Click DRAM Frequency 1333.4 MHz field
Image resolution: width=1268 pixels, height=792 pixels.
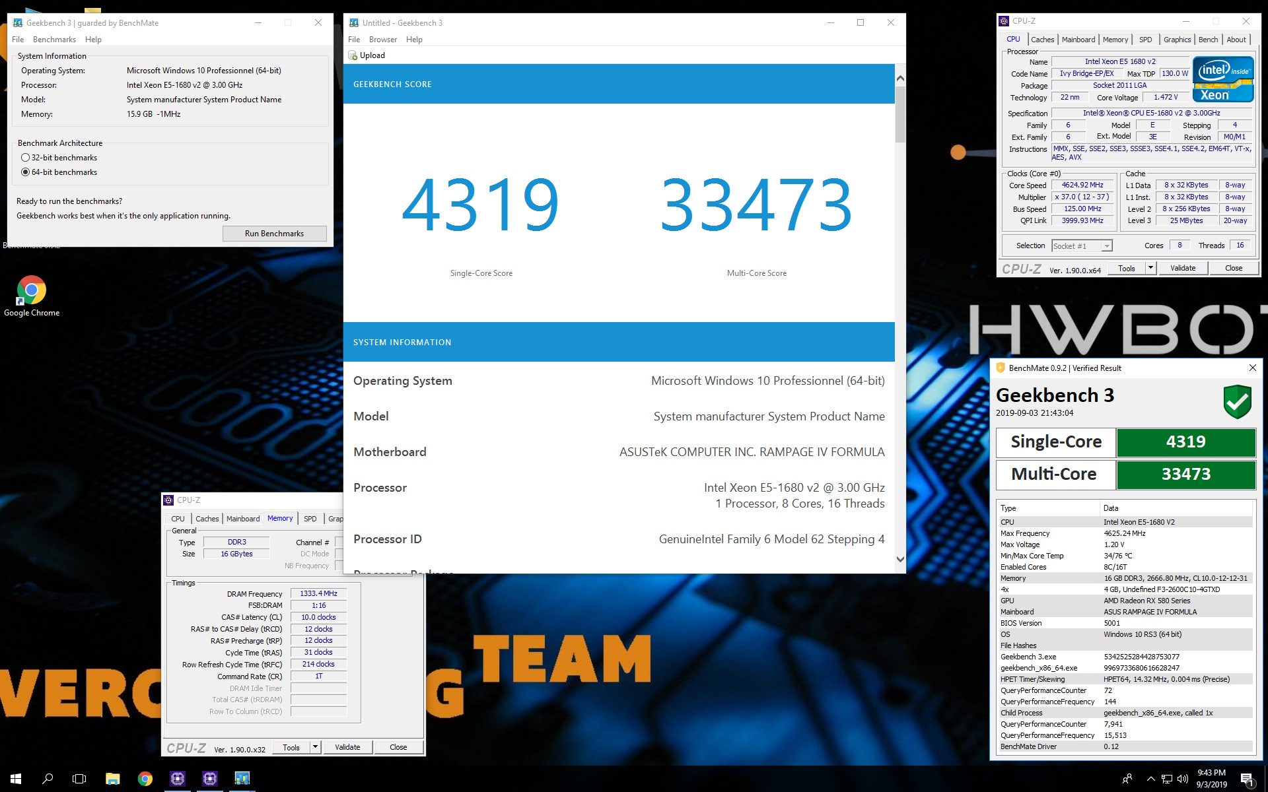(318, 593)
